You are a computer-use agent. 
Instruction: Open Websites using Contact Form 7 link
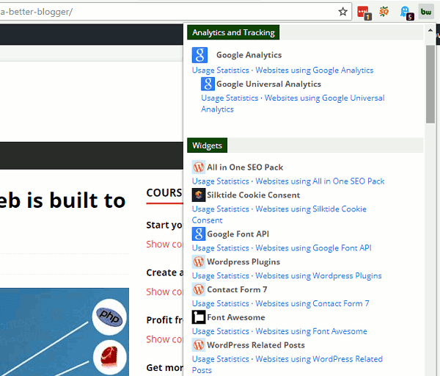tap(312, 304)
